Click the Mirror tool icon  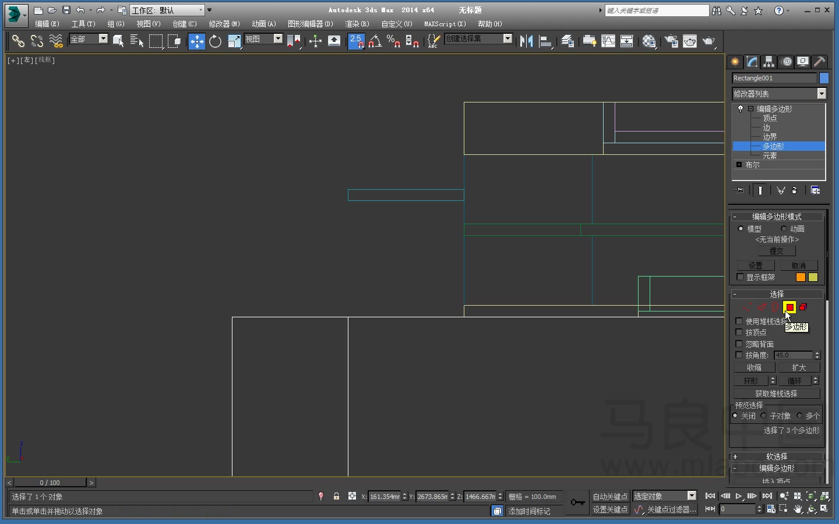(x=527, y=41)
